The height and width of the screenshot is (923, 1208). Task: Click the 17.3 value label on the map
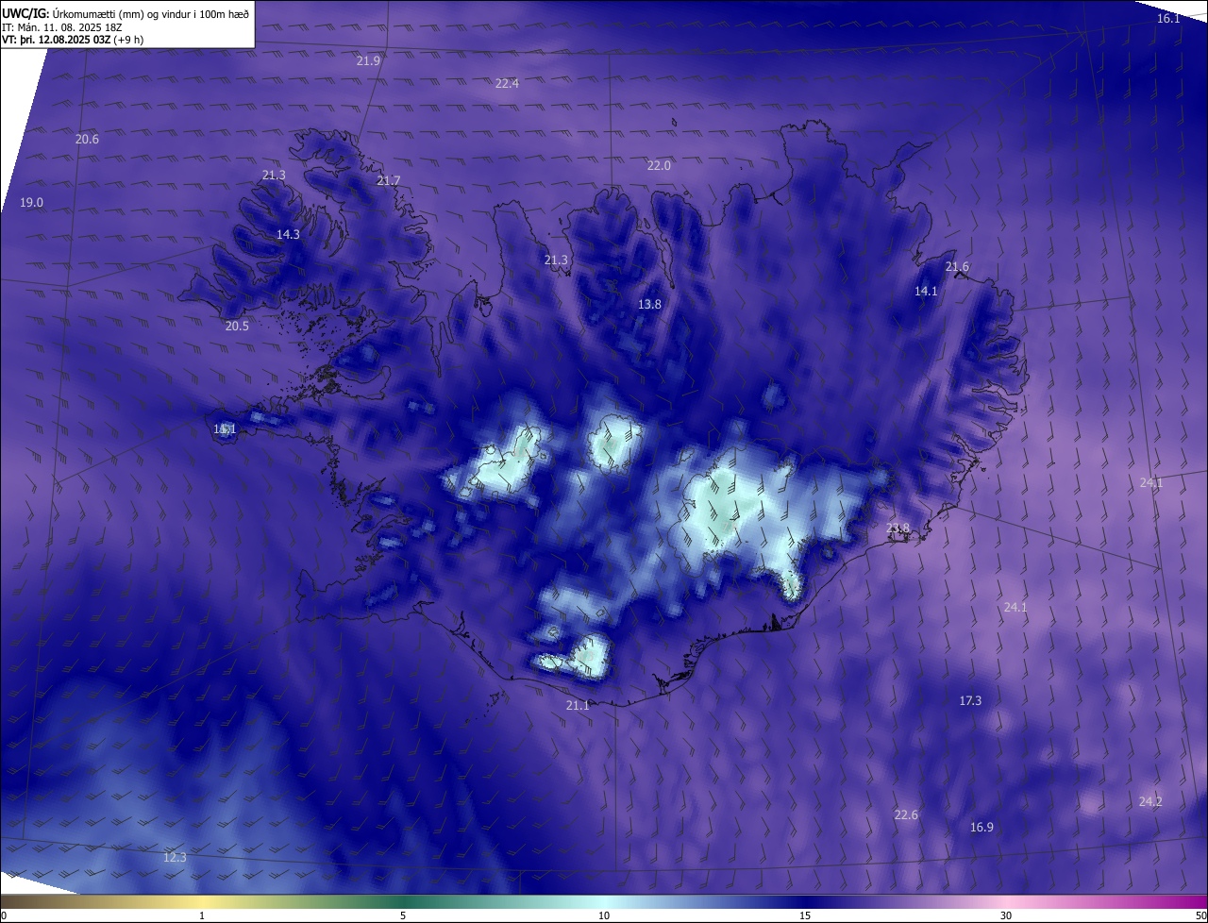(970, 700)
